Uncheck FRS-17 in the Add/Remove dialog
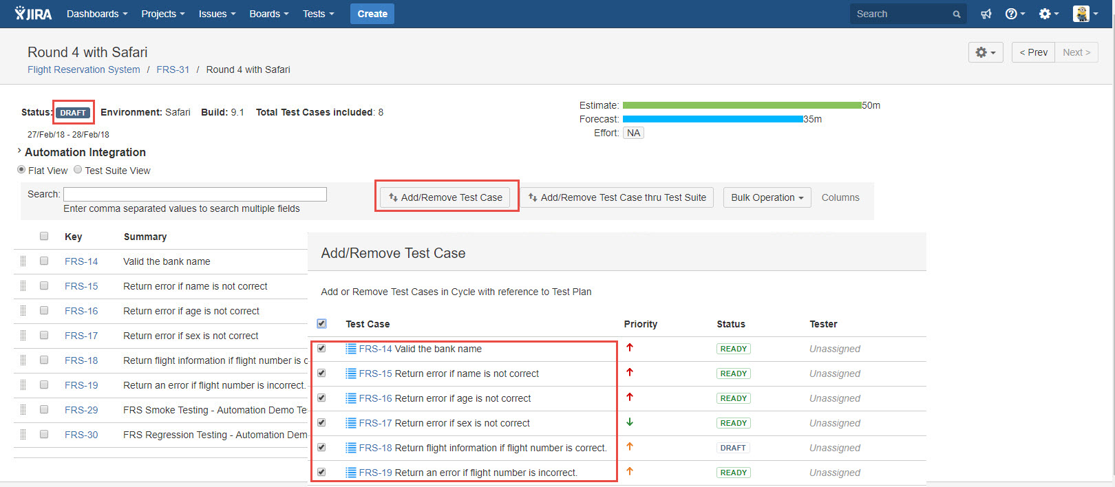1115x487 pixels. (321, 422)
